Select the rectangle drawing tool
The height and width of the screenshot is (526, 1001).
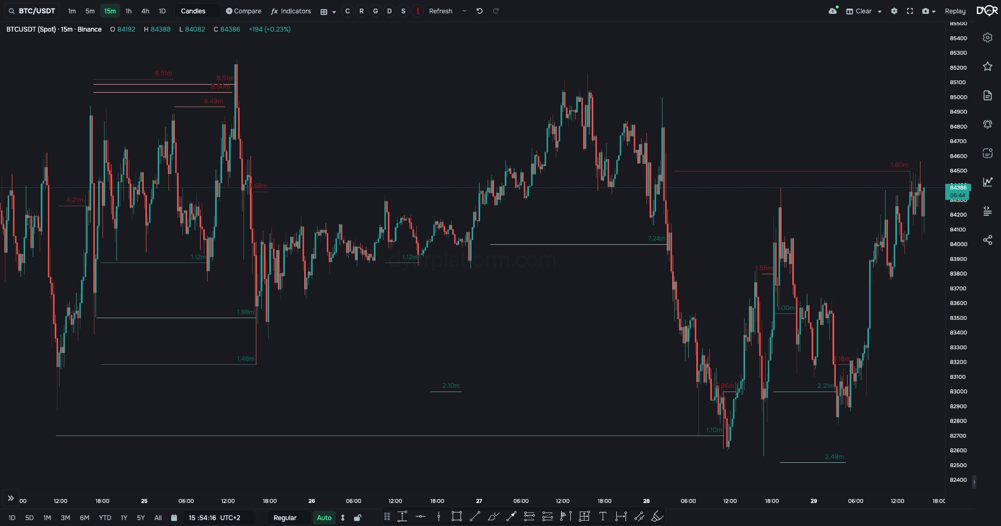click(x=457, y=516)
